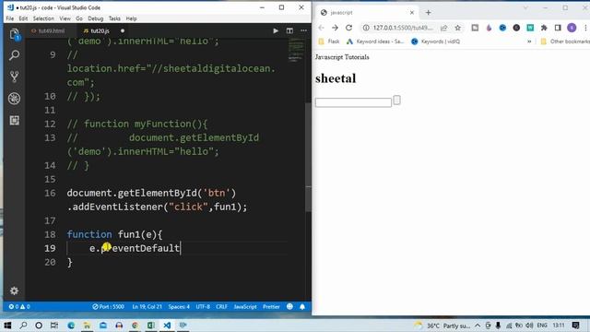The width and height of the screenshot is (590, 332).
Task: Open the Explorer view in VS Code sidebar
Action: [15, 34]
